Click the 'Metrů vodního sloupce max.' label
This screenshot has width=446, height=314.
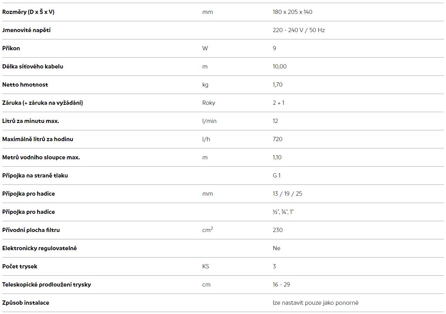click(x=41, y=157)
